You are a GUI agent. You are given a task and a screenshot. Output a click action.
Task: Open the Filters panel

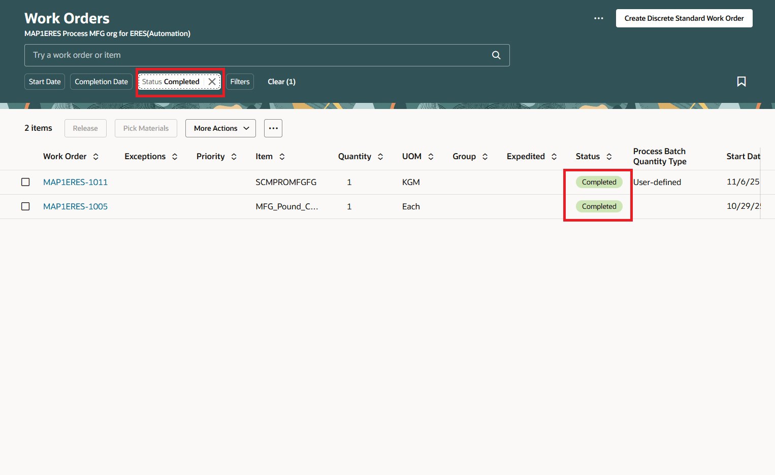pyautogui.click(x=240, y=82)
